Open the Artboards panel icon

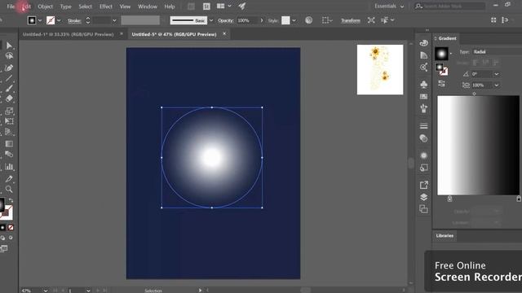tap(423, 209)
